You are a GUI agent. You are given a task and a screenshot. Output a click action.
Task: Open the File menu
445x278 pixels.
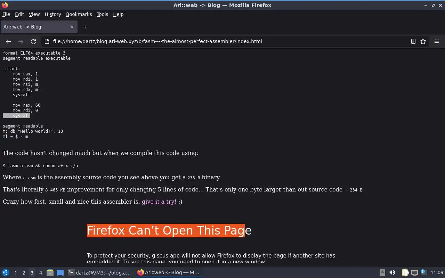(6, 14)
